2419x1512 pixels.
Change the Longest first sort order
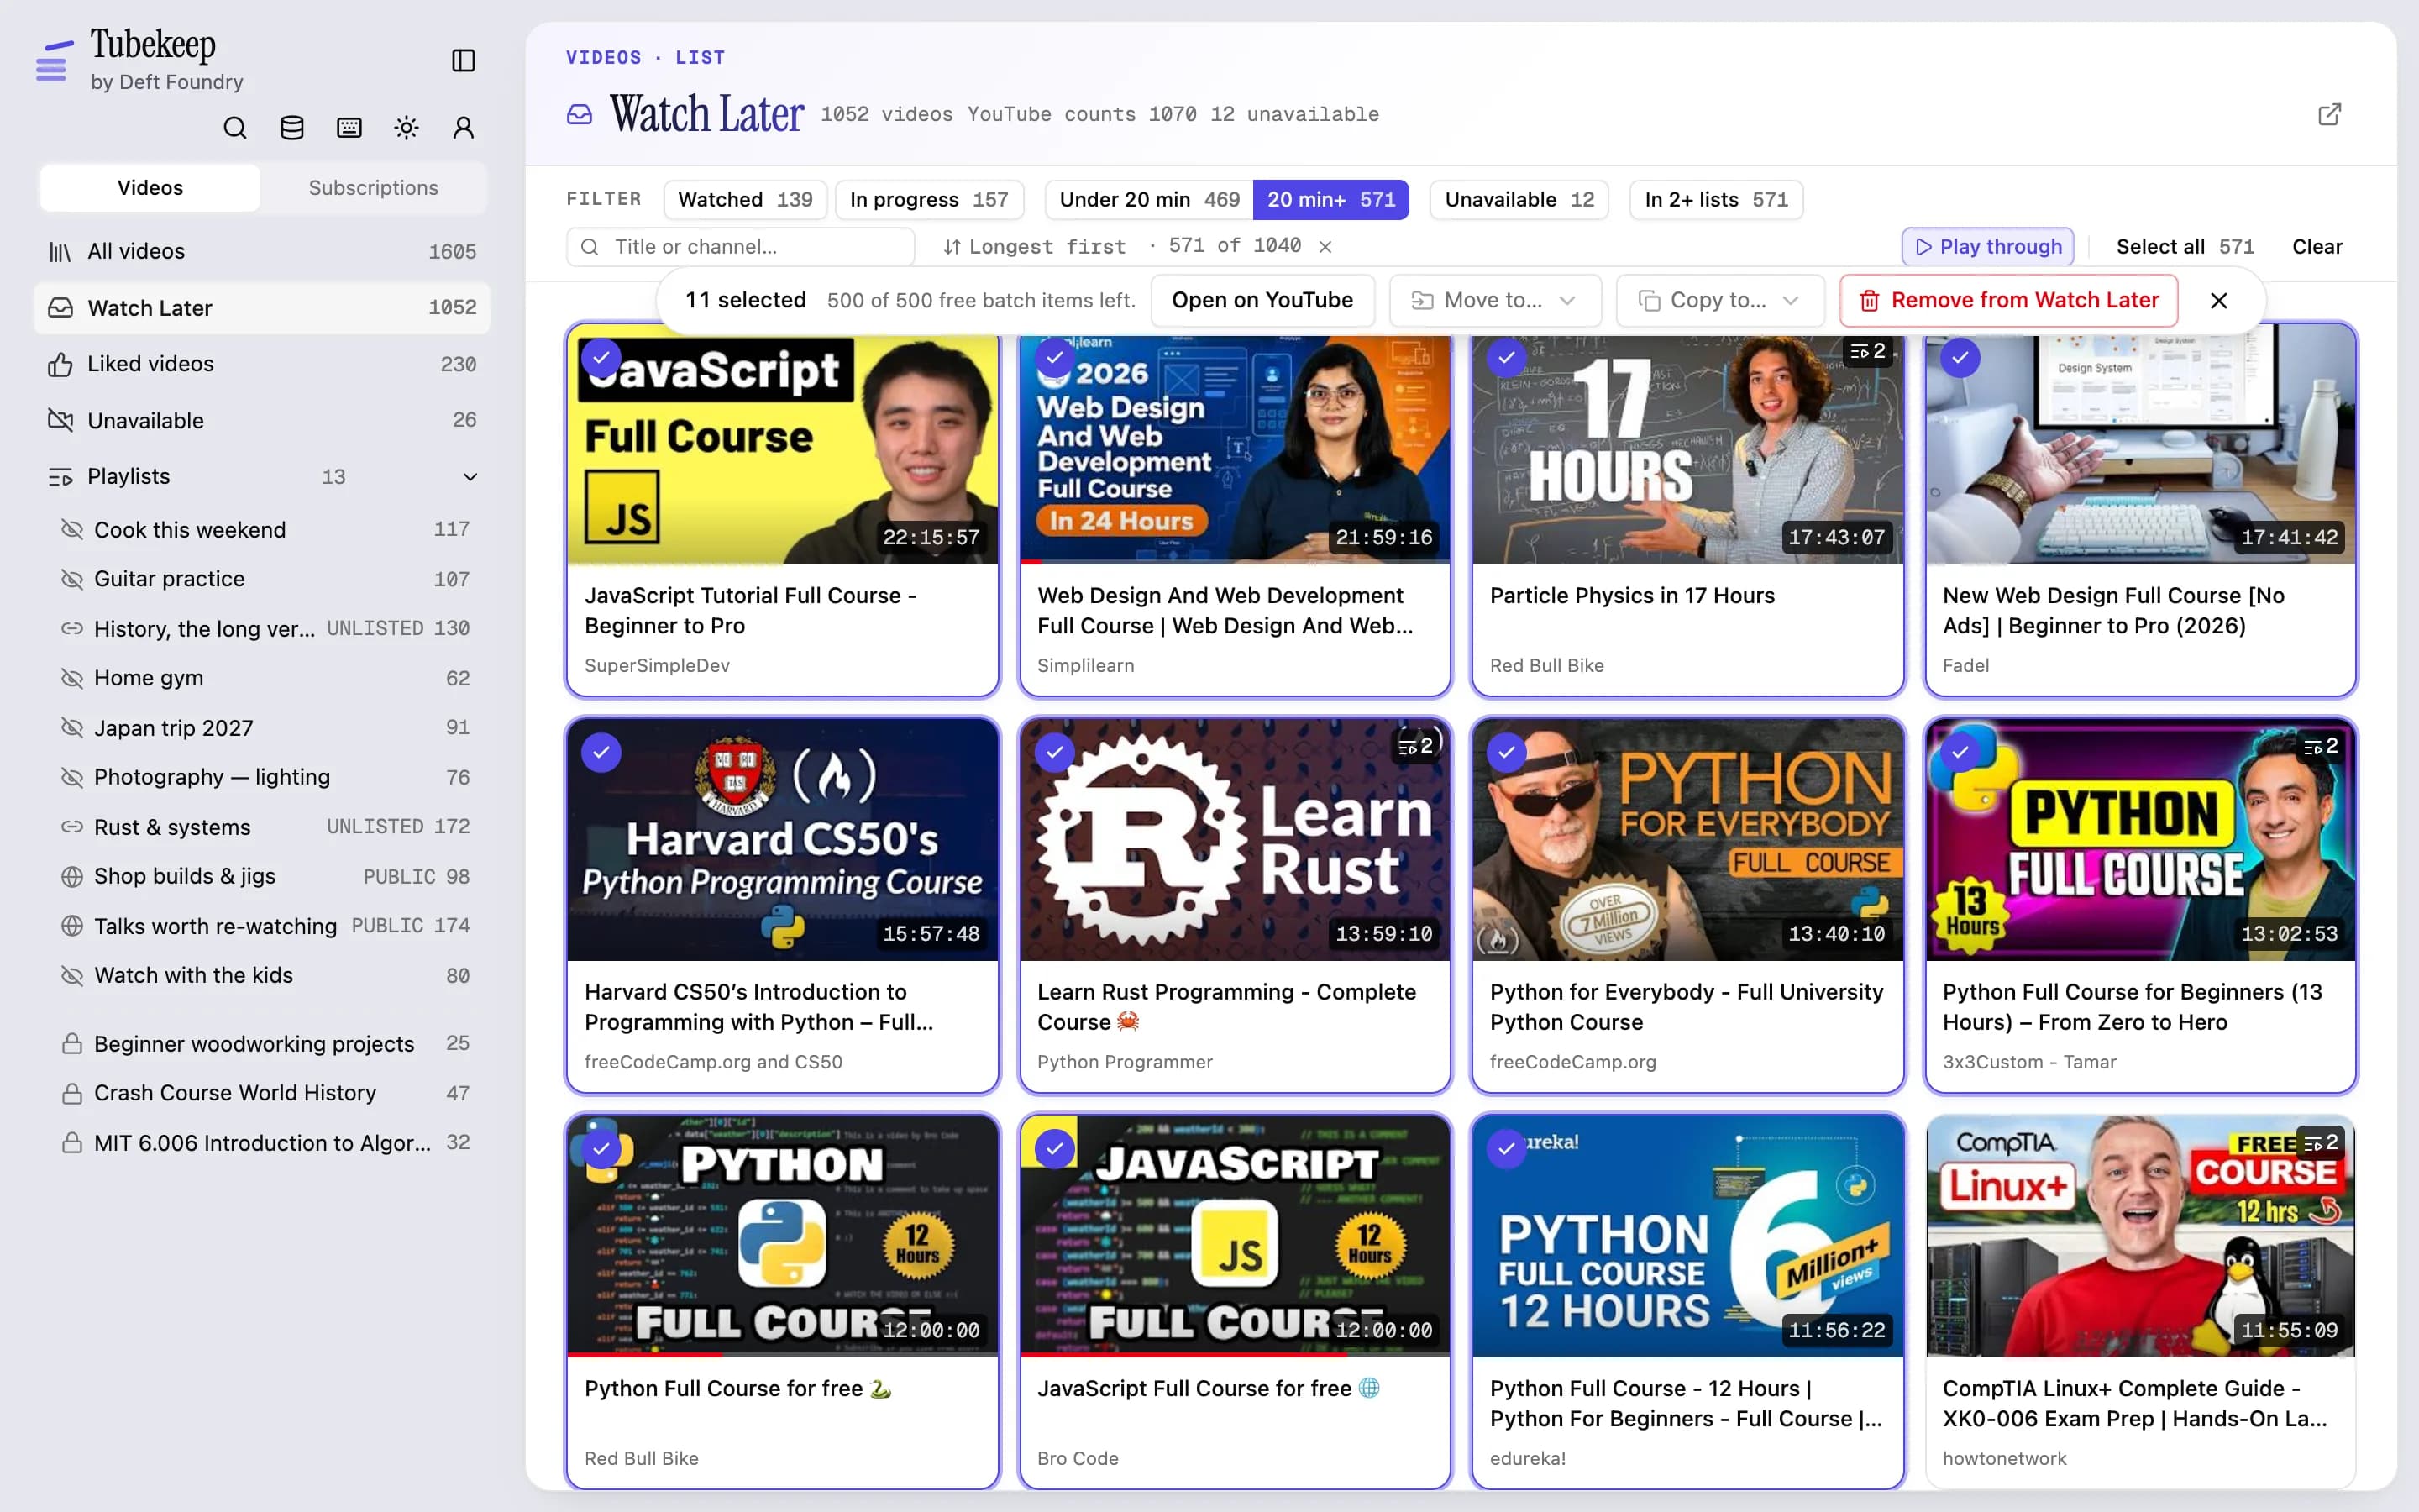coord(1035,247)
